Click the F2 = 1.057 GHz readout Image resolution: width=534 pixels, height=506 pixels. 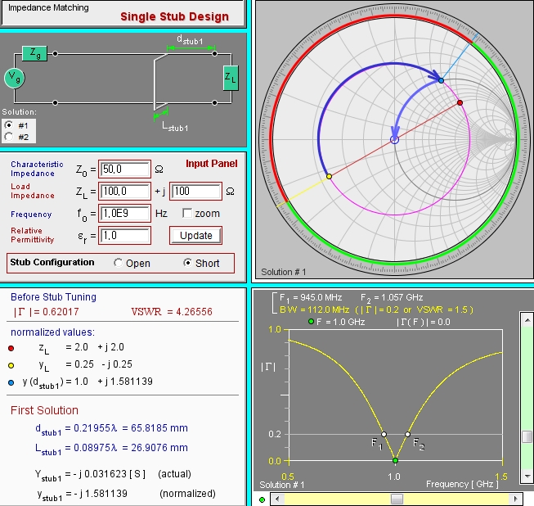(392, 298)
